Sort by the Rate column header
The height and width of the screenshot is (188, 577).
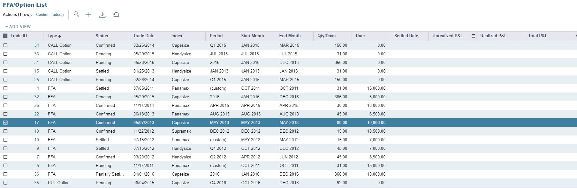[360, 36]
